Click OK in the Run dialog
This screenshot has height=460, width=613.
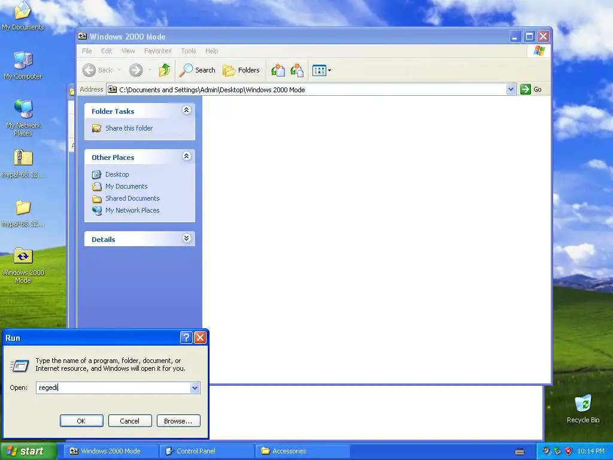pyautogui.click(x=81, y=421)
